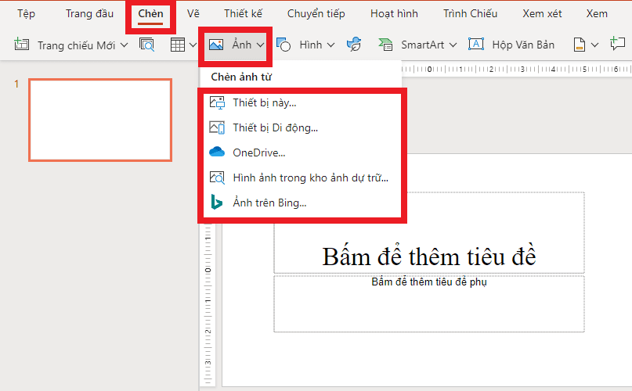The width and height of the screenshot is (632, 391).
Task: Switch to the Thiết kế tab
Action: 243,14
